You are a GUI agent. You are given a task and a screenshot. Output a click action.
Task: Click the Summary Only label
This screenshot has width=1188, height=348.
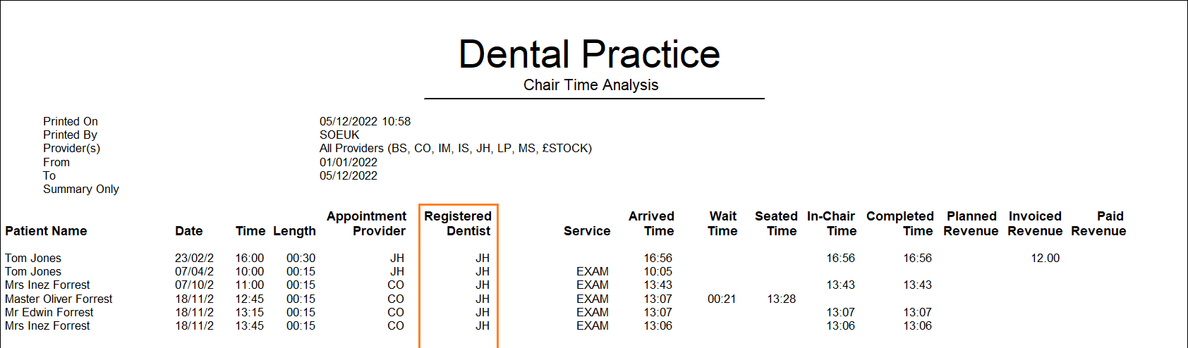(x=81, y=189)
